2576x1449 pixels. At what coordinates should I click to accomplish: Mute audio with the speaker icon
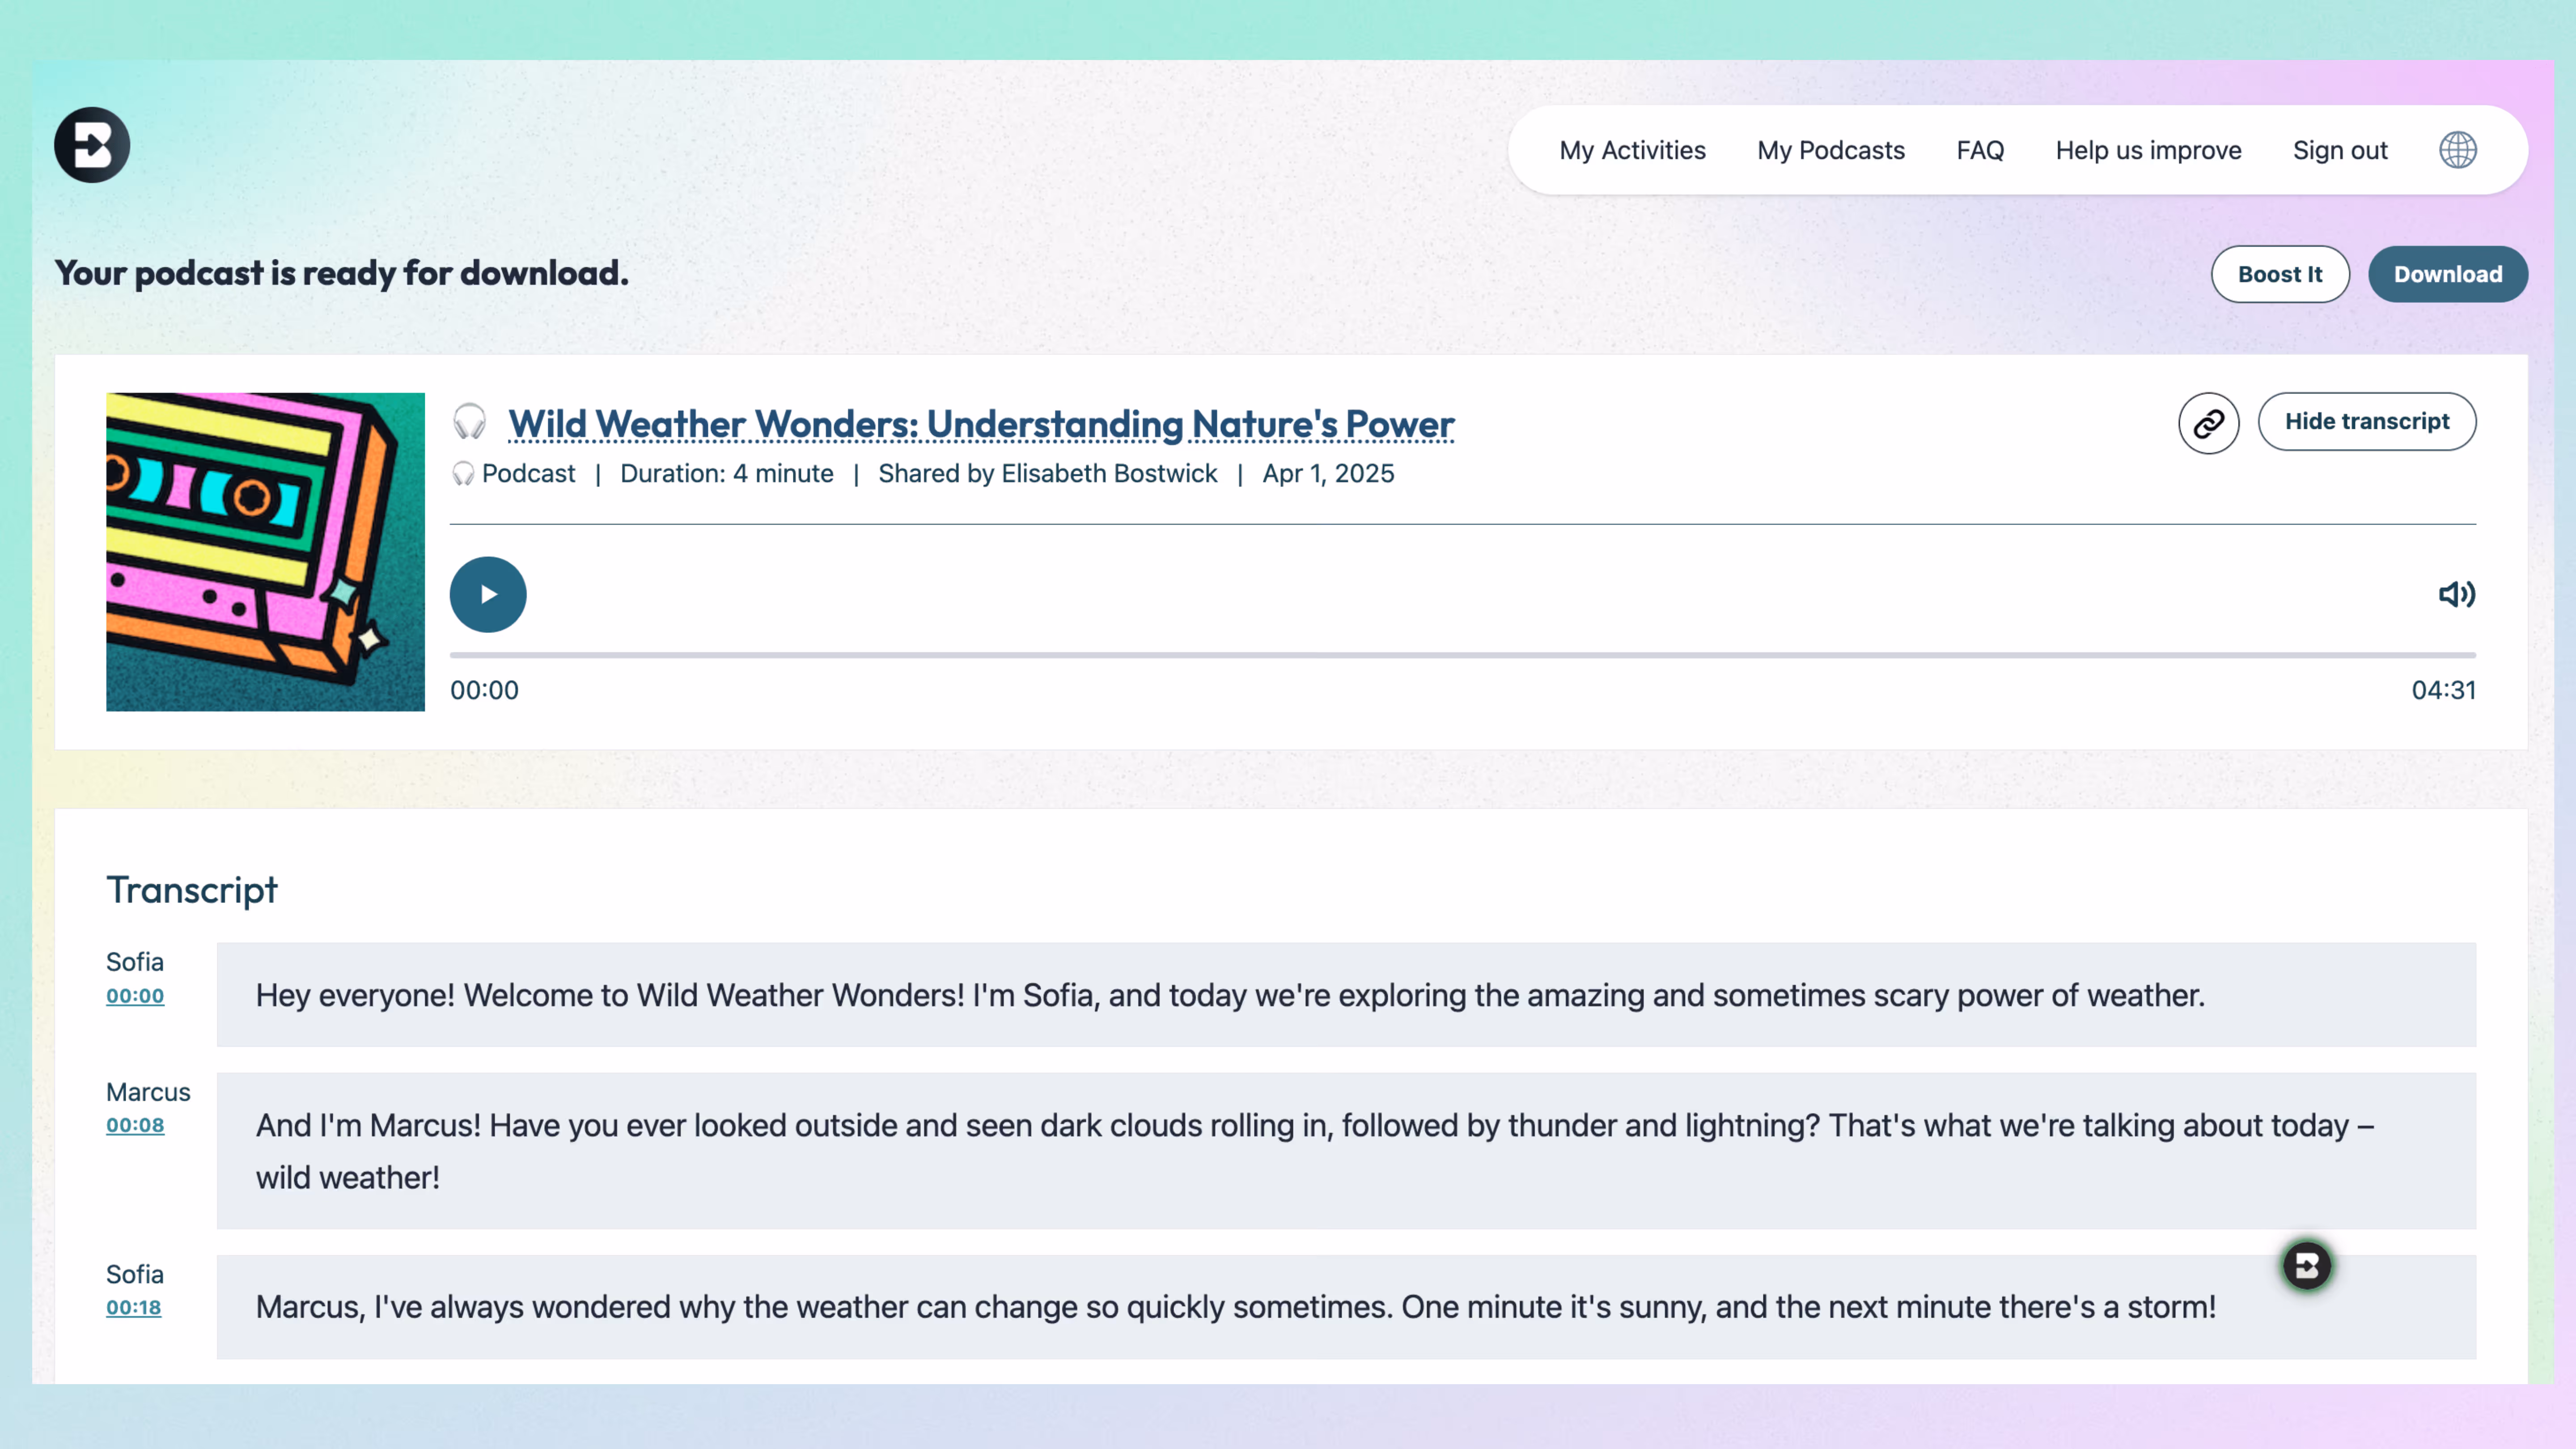pos(2456,594)
